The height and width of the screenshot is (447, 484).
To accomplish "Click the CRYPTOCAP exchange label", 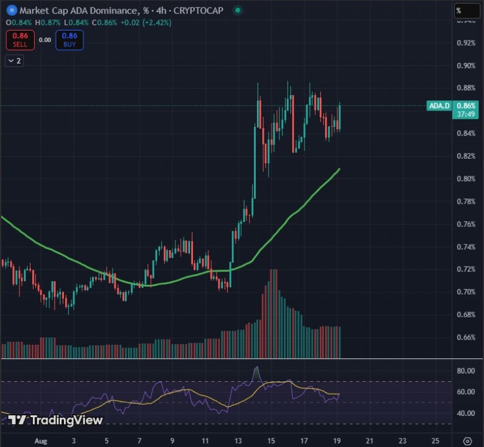I will click(198, 11).
